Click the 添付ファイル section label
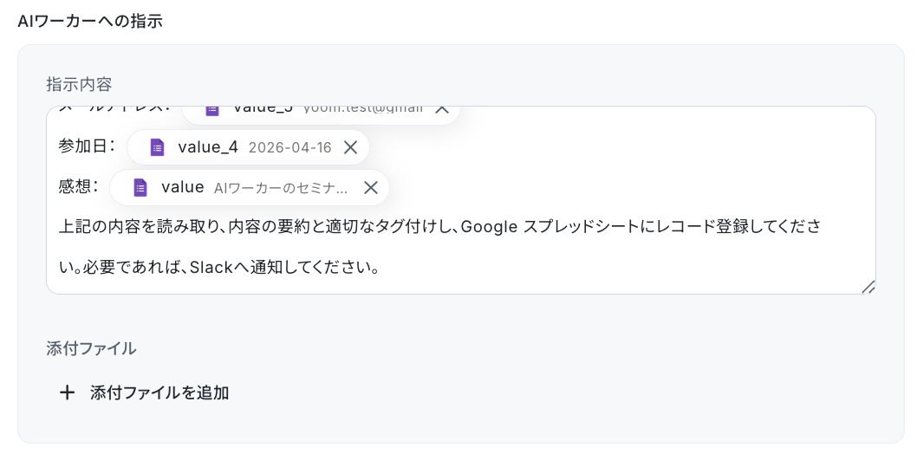 click(91, 348)
